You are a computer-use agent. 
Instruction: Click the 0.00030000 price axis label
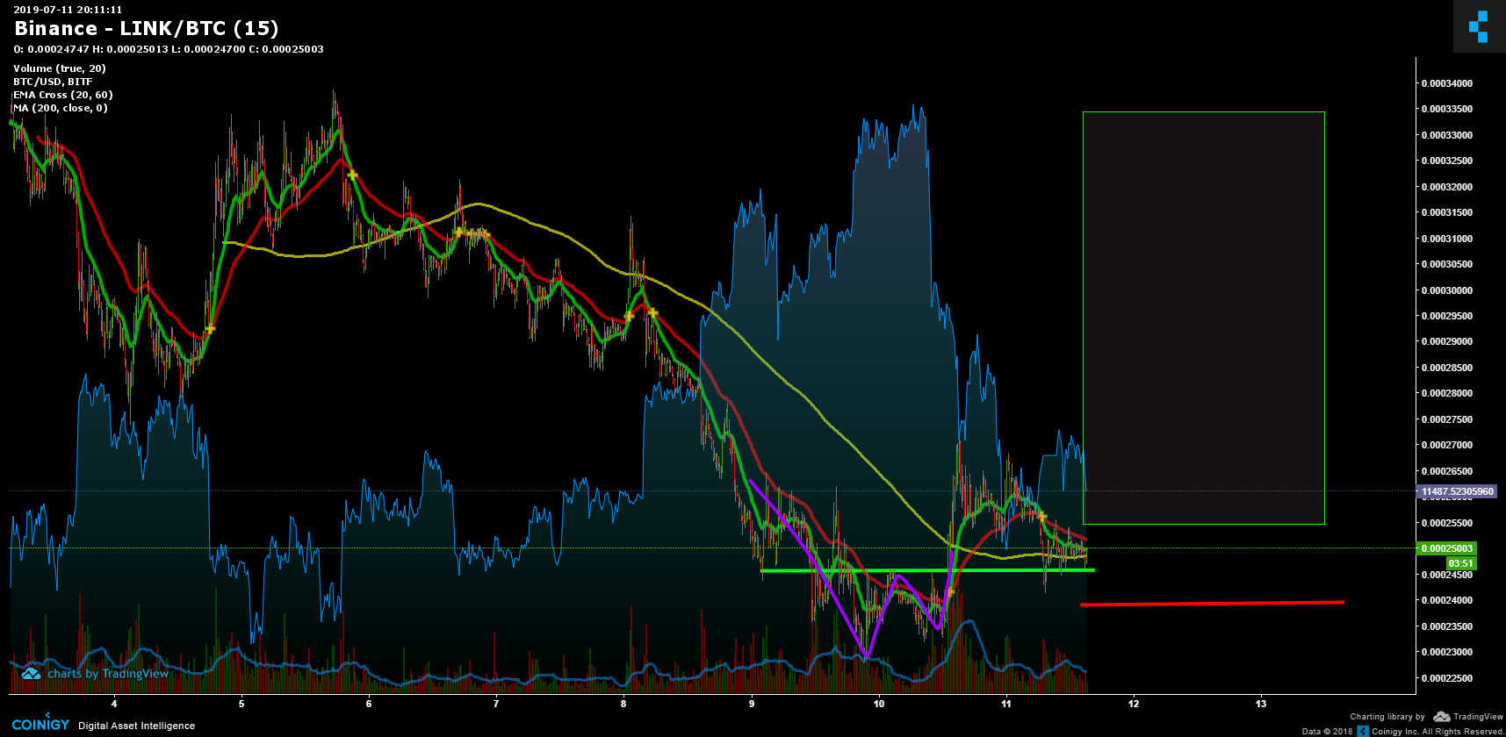[x=1447, y=290]
